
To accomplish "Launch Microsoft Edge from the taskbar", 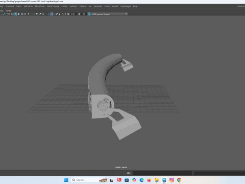I will 141,180.
